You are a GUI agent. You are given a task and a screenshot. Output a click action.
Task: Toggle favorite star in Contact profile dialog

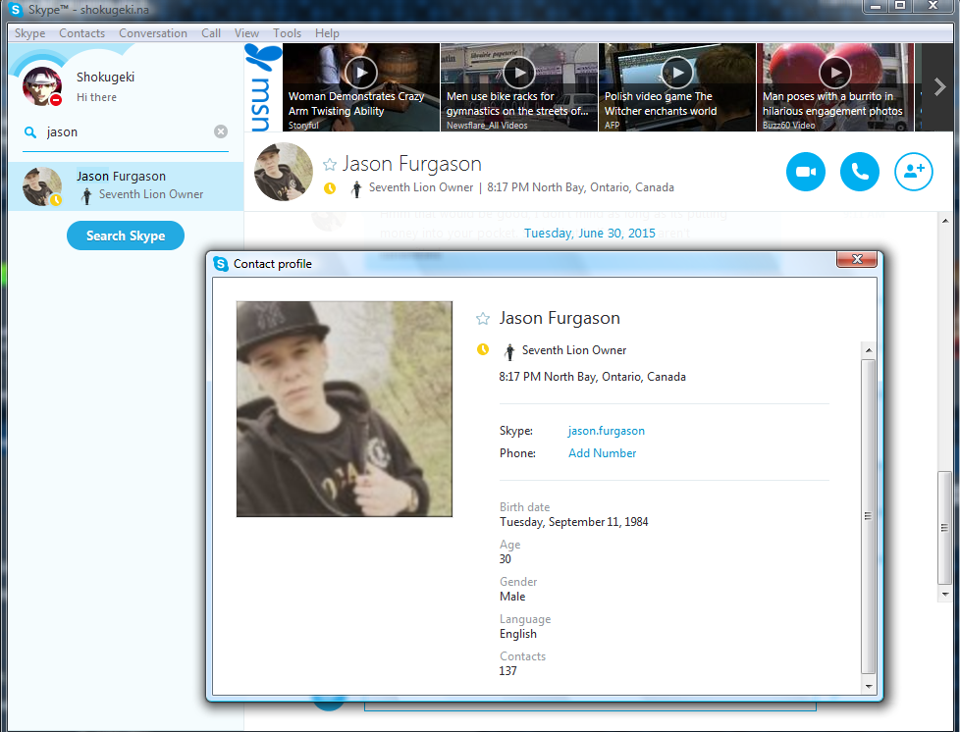click(483, 318)
